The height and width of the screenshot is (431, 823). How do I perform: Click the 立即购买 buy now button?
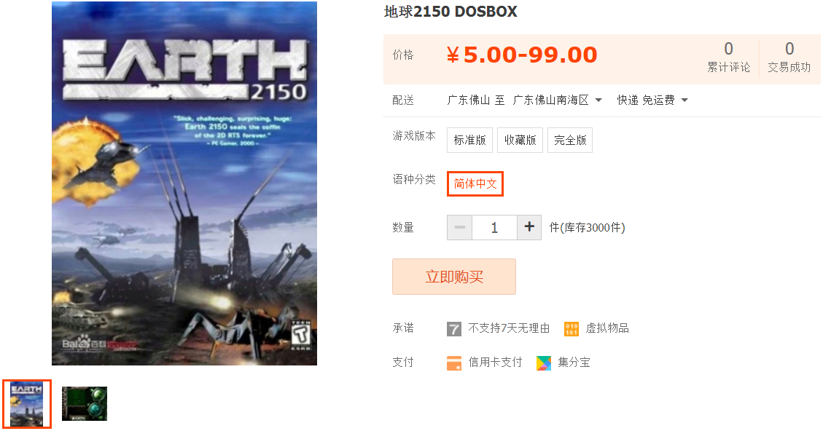454,277
